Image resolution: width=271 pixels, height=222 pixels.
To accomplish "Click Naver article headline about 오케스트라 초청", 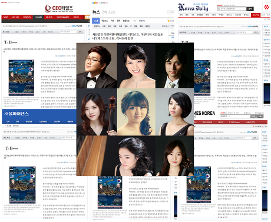I will [x=128, y=37].
